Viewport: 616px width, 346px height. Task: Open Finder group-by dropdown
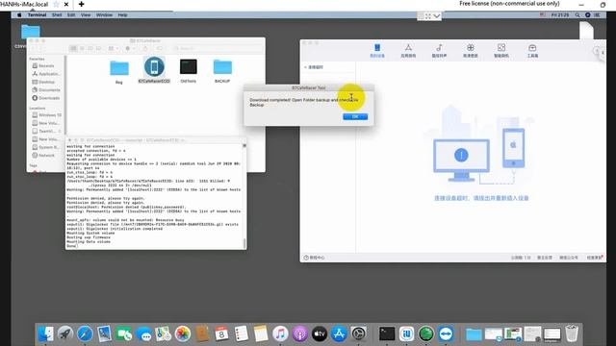[114, 48]
